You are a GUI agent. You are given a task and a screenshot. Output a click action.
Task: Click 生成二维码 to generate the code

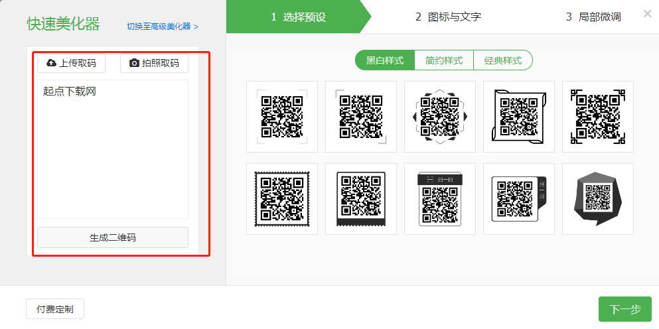pos(113,237)
